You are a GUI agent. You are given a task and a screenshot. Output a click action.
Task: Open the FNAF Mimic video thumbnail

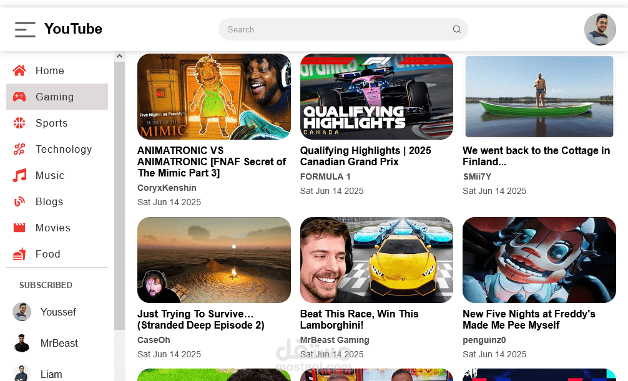tap(214, 97)
